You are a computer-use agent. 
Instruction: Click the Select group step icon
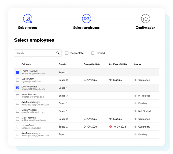(x=28, y=19)
